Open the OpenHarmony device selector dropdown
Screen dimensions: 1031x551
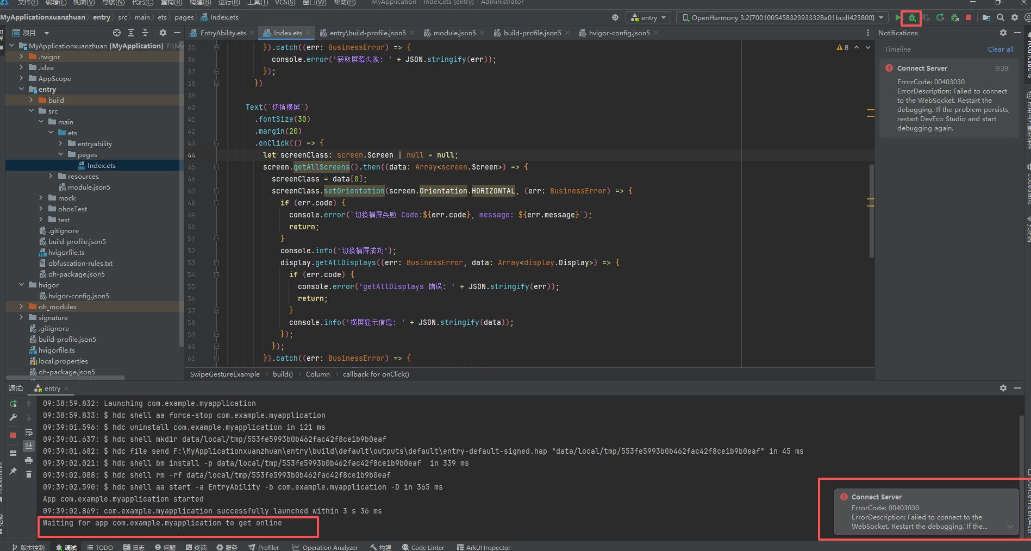pos(783,18)
